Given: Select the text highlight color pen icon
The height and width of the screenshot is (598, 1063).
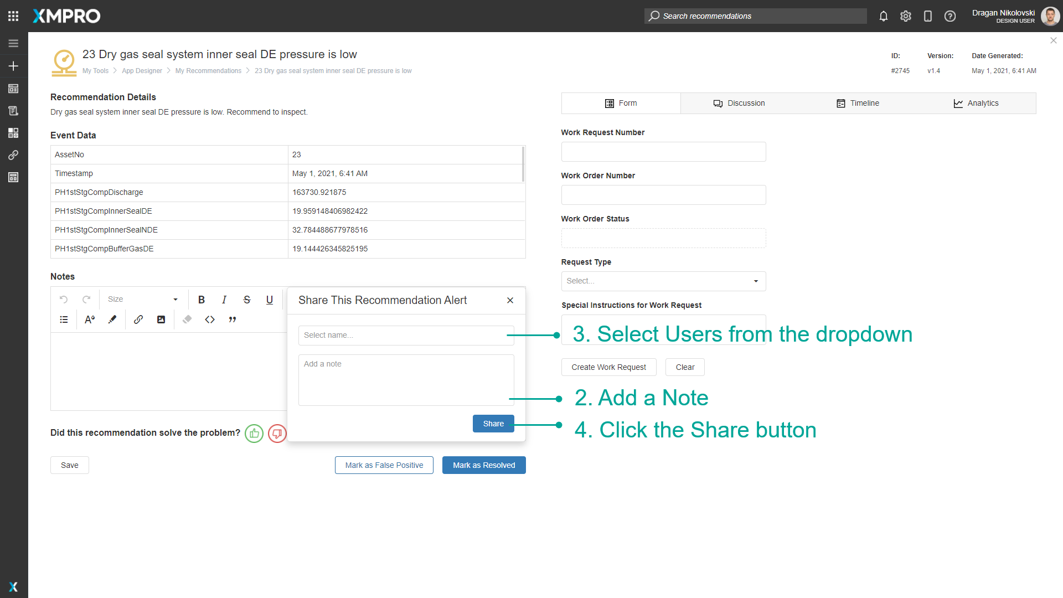Looking at the screenshot, I should pos(112,319).
